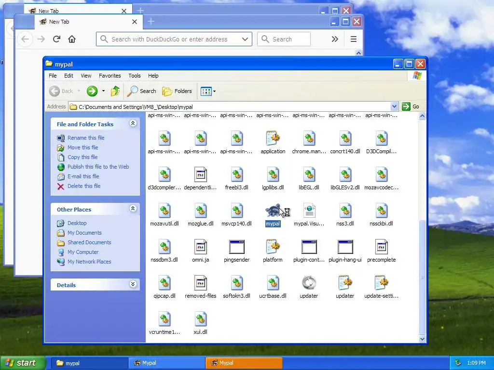Open the Explorer address bar dropdown
494x370 pixels.
coord(394,106)
